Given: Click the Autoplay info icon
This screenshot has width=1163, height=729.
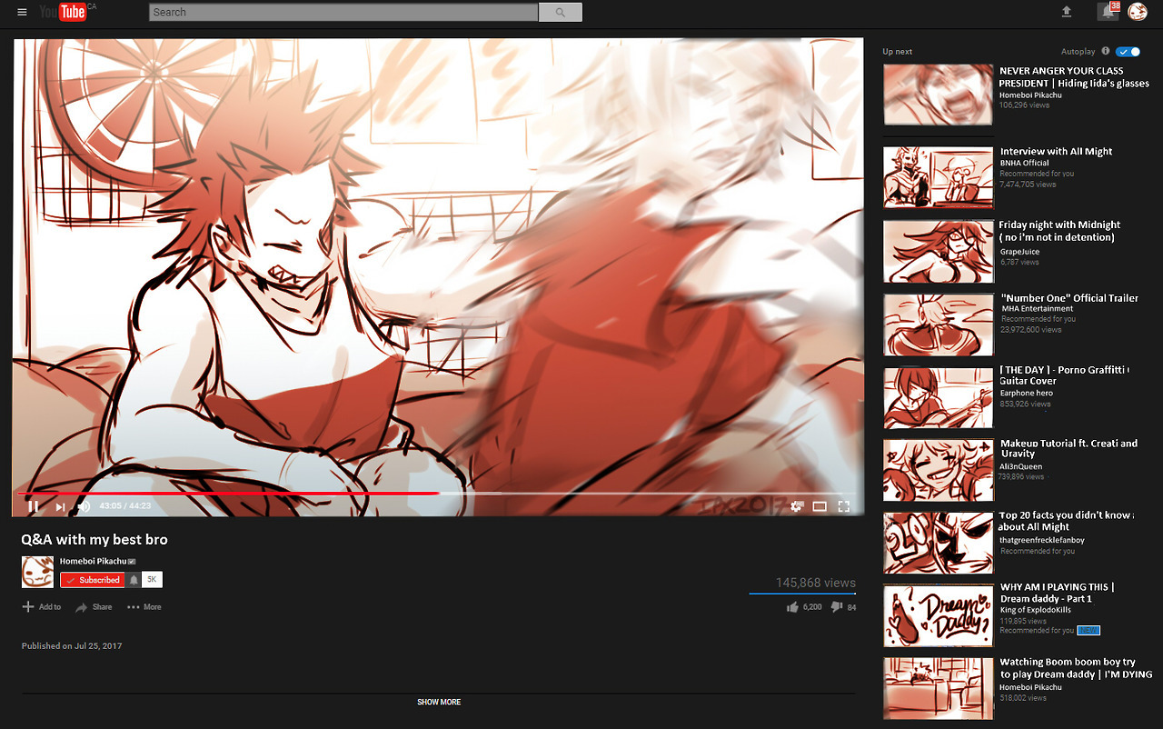Looking at the screenshot, I should 1106,52.
